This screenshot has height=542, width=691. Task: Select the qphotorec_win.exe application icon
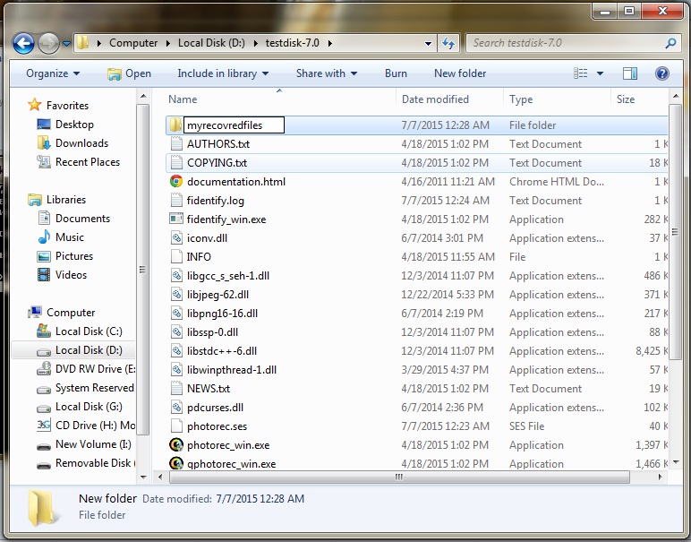[176, 462]
